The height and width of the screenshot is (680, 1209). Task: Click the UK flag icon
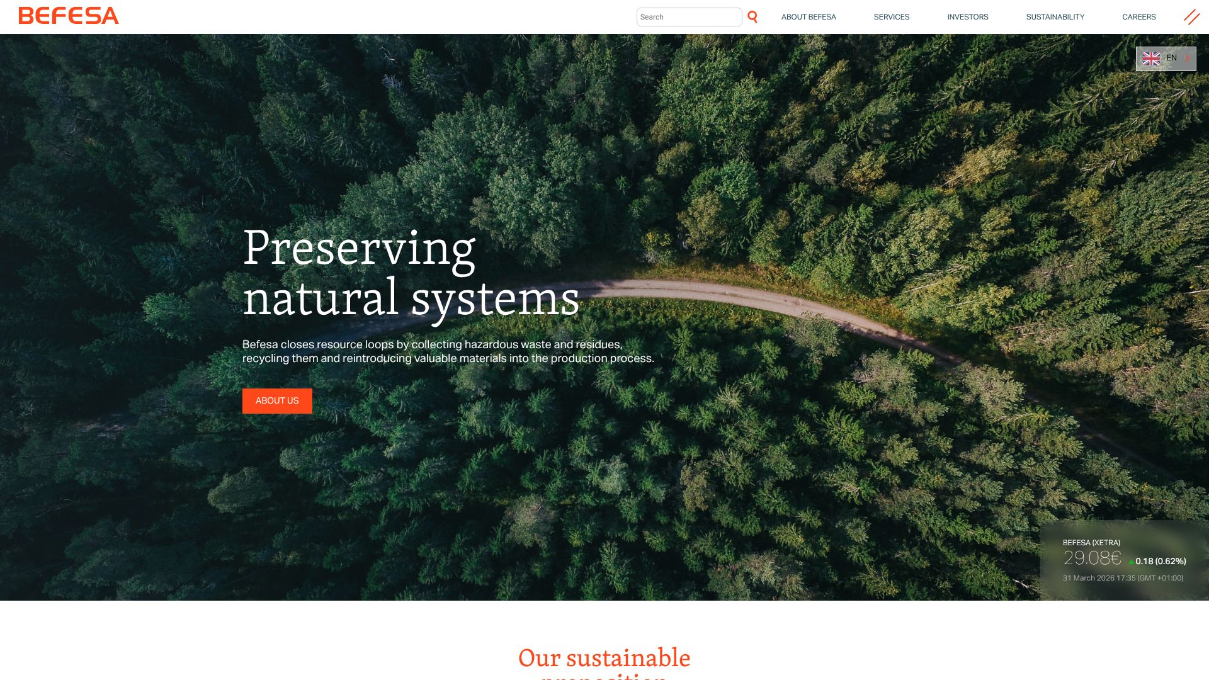(1151, 59)
